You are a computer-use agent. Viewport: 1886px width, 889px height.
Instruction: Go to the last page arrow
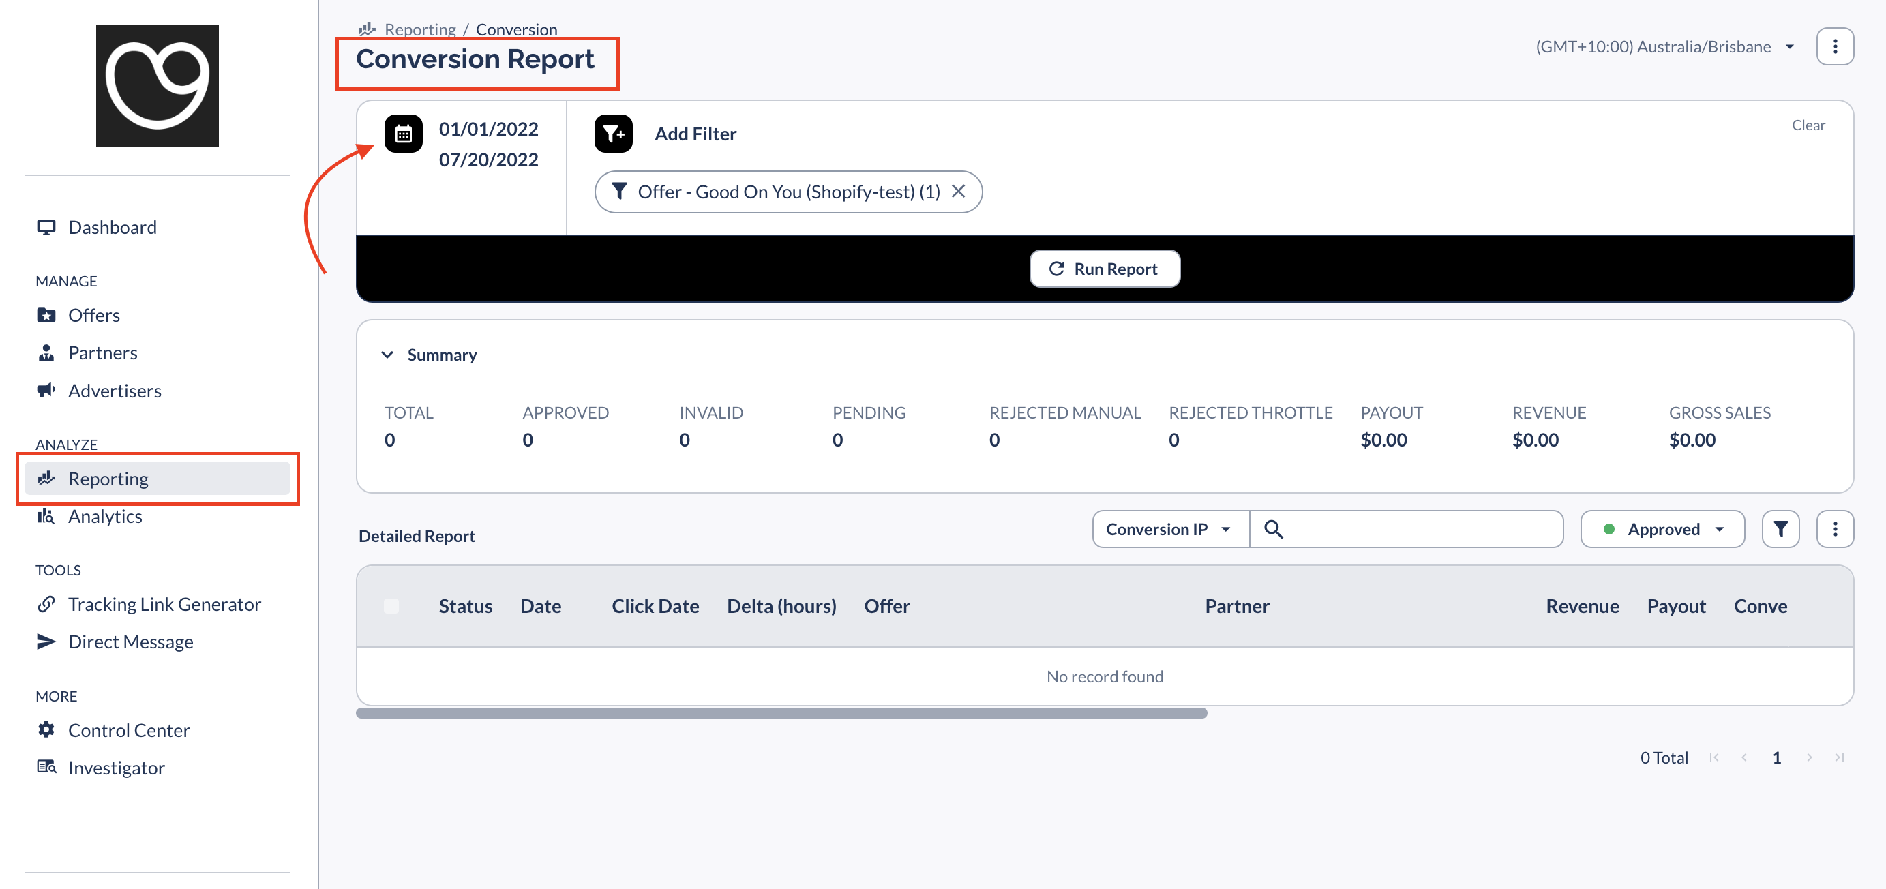click(x=1839, y=757)
